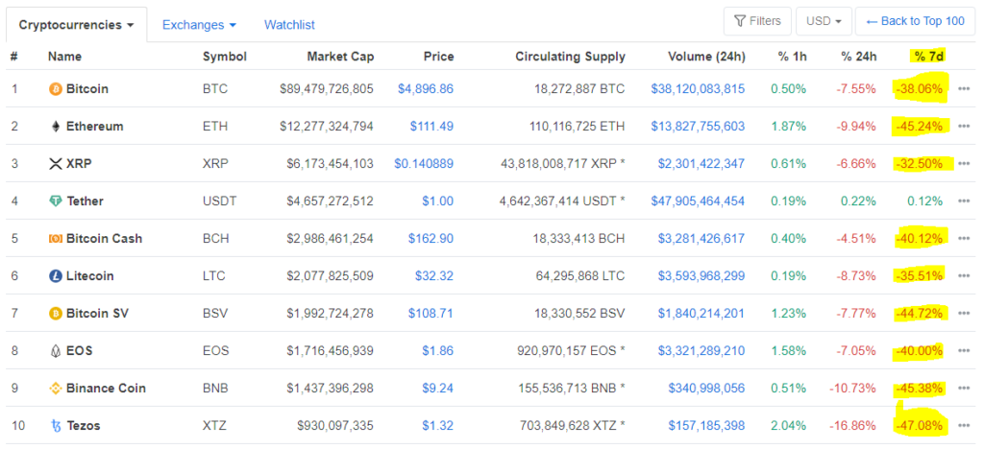The height and width of the screenshot is (449, 984).
Task: Click the Litecoin logo icon
Action: (x=55, y=275)
